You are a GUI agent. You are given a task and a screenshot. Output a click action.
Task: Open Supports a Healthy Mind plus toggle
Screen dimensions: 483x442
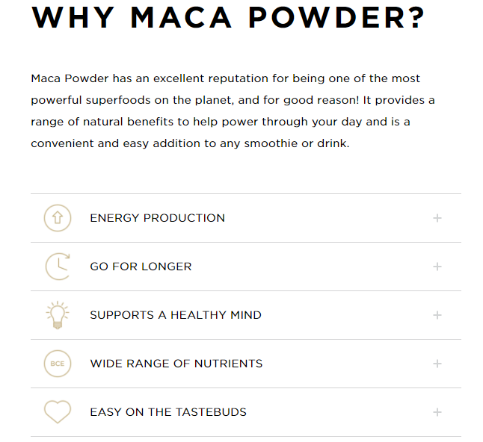pyautogui.click(x=437, y=315)
